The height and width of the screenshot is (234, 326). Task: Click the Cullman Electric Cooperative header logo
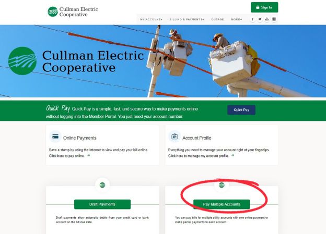coord(73,12)
